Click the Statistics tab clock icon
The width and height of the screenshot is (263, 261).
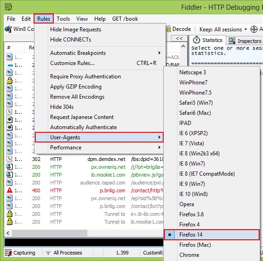(x=196, y=40)
